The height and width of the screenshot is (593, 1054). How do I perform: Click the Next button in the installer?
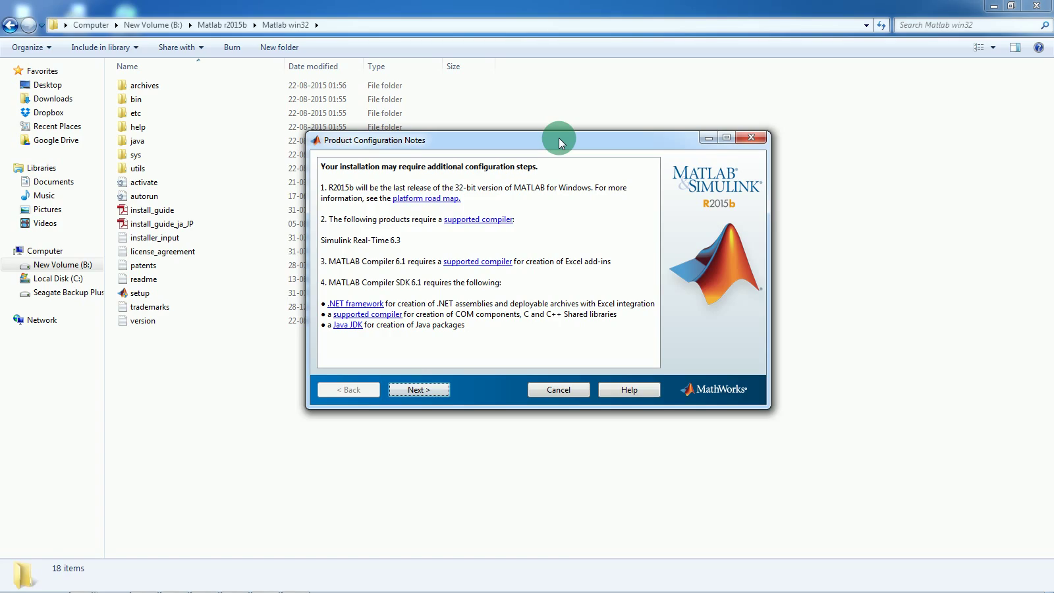pyautogui.click(x=419, y=390)
